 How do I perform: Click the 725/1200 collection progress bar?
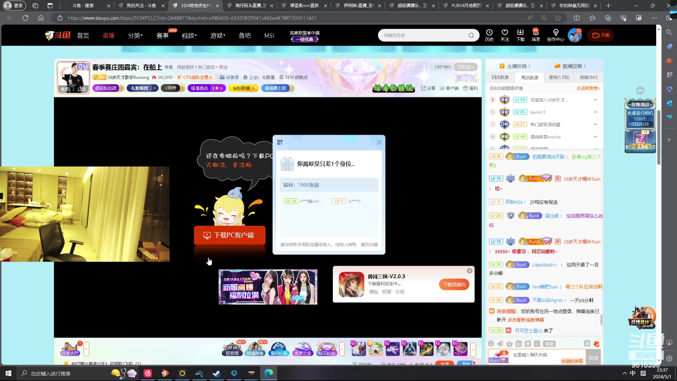640,124
